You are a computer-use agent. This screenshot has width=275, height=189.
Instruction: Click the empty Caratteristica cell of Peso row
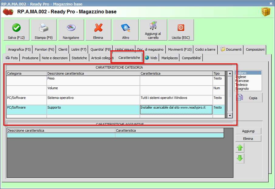click(x=176, y=81)
